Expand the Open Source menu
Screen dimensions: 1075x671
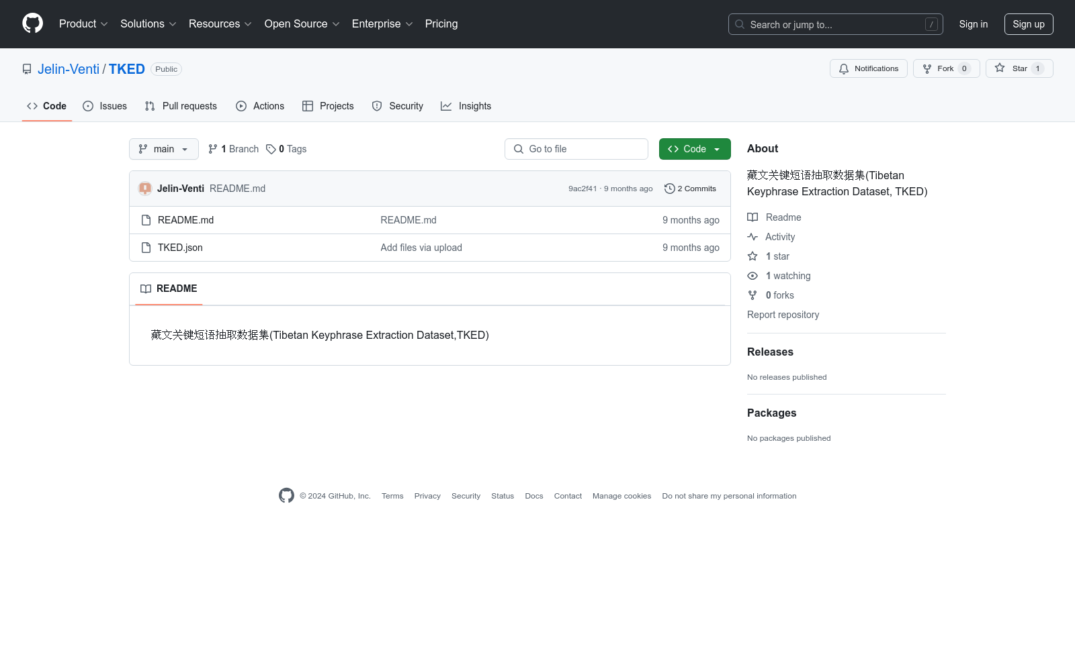[x=302, y=23]
